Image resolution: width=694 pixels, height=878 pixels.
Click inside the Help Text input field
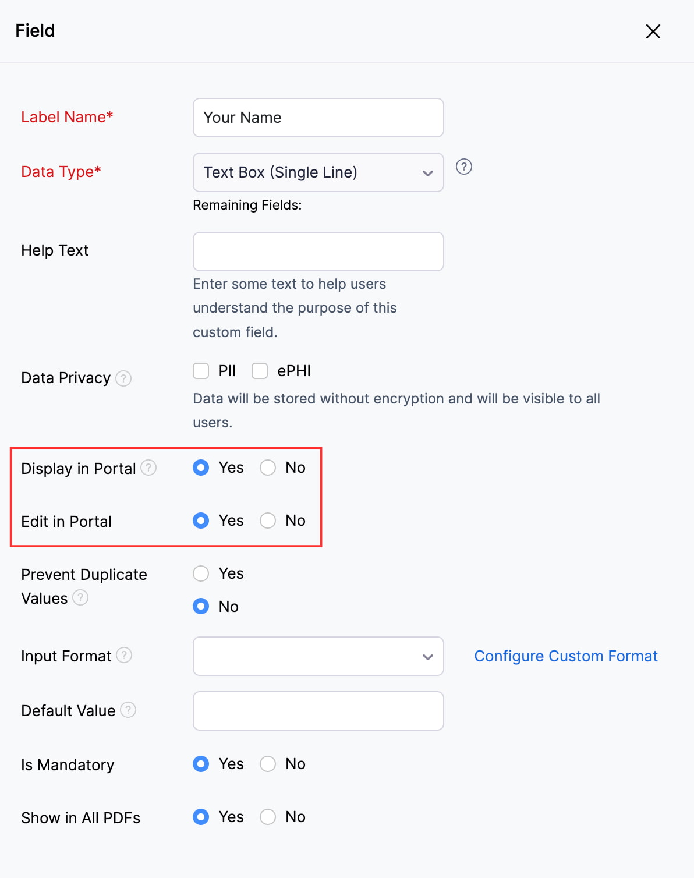(x=318, y=251)
